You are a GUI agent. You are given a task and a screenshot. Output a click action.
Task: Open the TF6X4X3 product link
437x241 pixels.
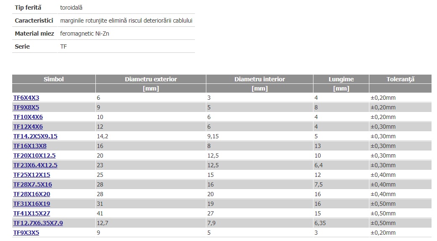point(26,98)
